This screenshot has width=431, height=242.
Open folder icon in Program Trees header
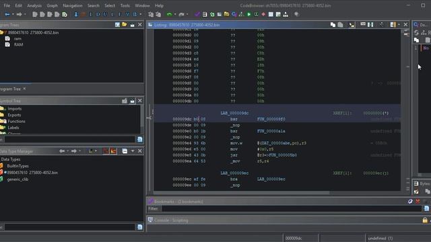[x=125, y=25]
